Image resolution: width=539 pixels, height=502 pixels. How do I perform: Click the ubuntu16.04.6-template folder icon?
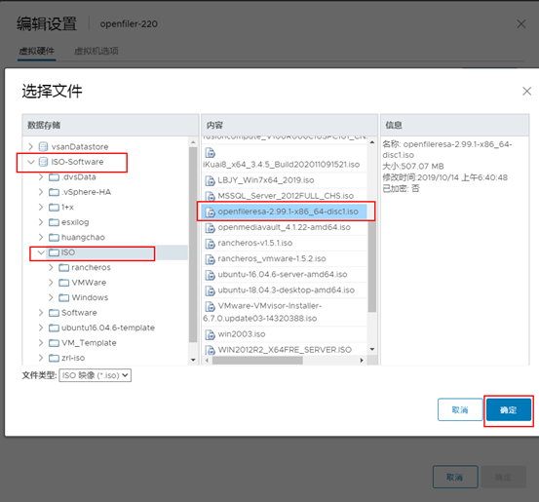coord(54,328)
